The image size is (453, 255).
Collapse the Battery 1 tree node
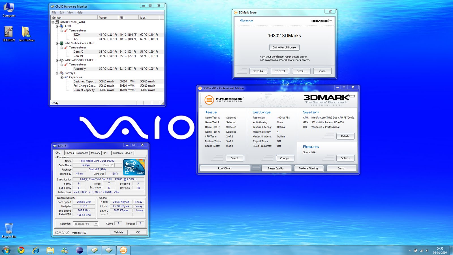click(x=57, y=73)
